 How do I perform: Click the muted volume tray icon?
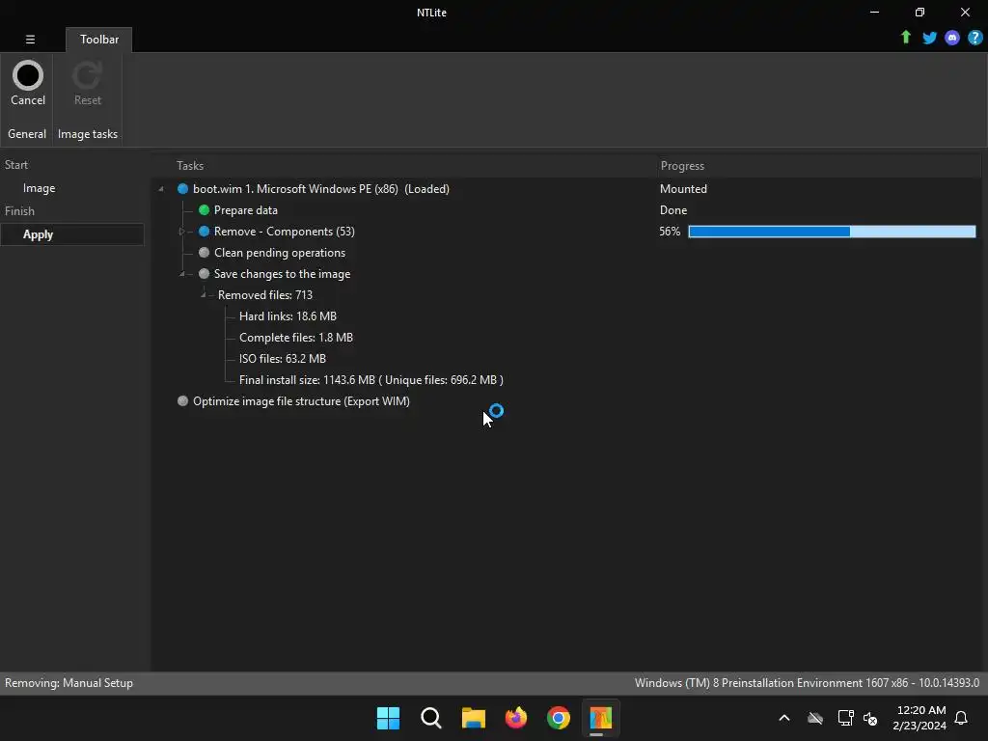(871, 718)
